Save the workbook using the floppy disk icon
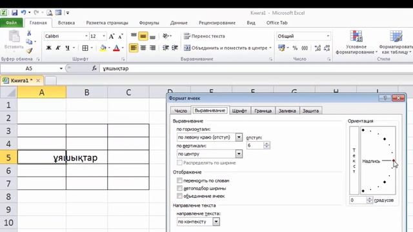Screen dimensions: 413x232 [14, 13]
